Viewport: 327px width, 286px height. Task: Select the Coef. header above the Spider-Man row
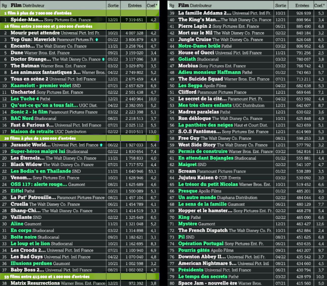pos(153,5)
